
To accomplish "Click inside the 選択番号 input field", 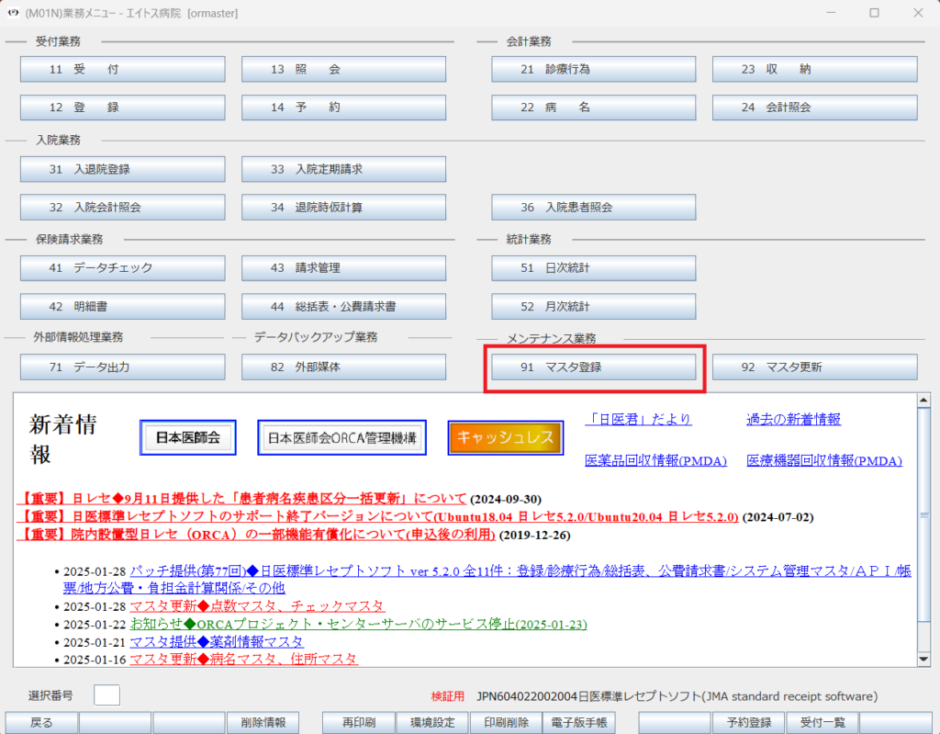I will pos(106,694).
